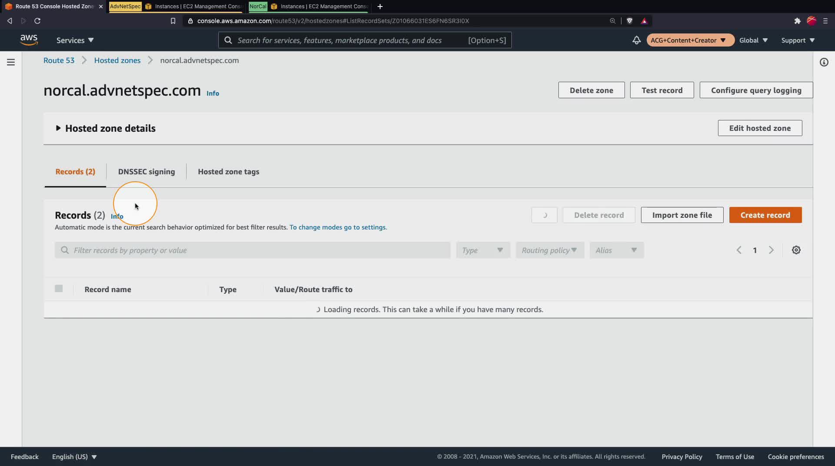This screenshot has height=466, width=835.
Task: Switch to the NorCal Instances browser tab
Action: (x=309, y=7)
